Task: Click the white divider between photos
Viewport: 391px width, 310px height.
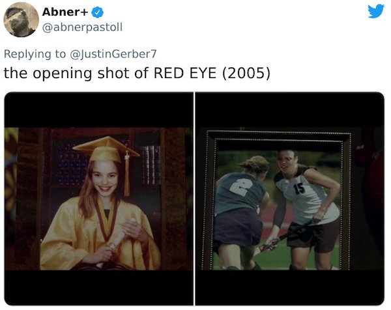Action: (x=194, y=199)
